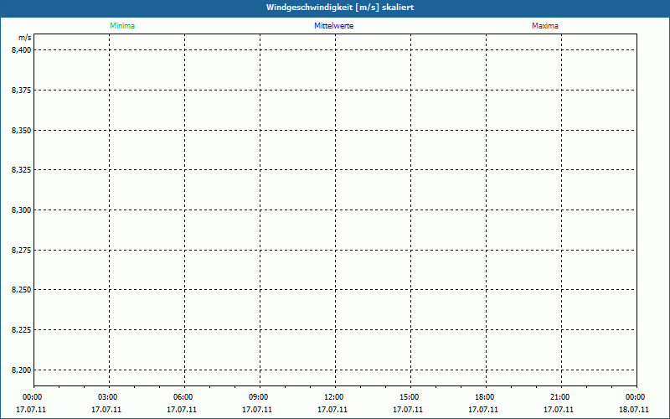Screen dimensions: 670x419
Task: Click the 09:00 time axis label
Action: tap(259, 397)
